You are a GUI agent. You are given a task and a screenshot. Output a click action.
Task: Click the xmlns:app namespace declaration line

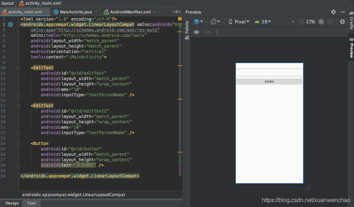[95, 30]
